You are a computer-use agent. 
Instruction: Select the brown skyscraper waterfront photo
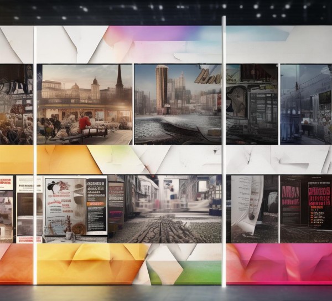(x=178, y=105)
